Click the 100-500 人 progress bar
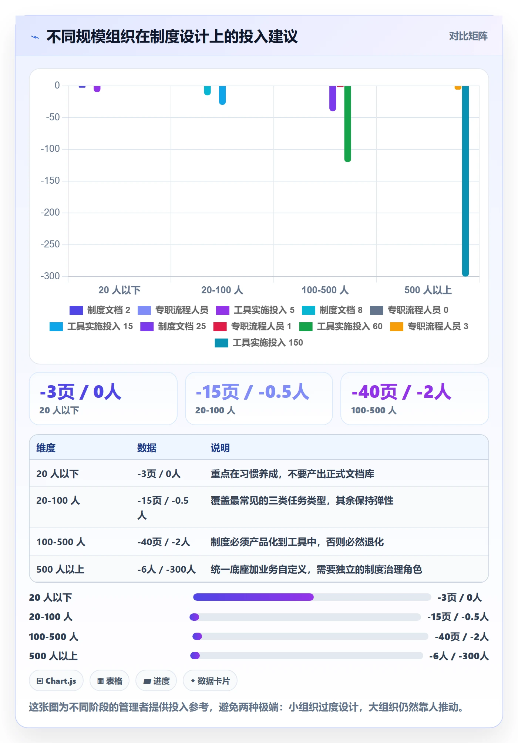518x743 pixels. (310, 636)
